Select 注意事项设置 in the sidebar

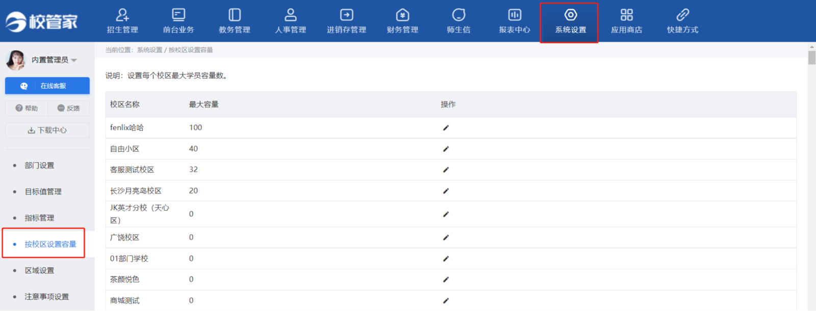47,297
